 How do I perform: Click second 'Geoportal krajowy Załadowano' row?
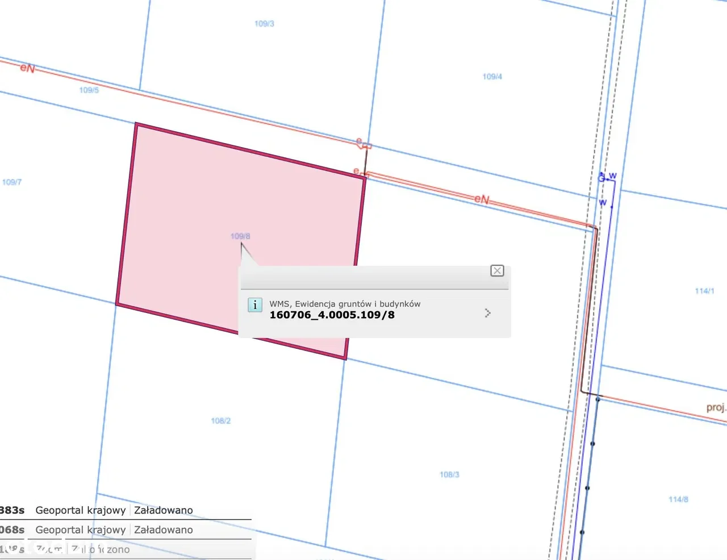pyautogui.click(x=114, y=530)
